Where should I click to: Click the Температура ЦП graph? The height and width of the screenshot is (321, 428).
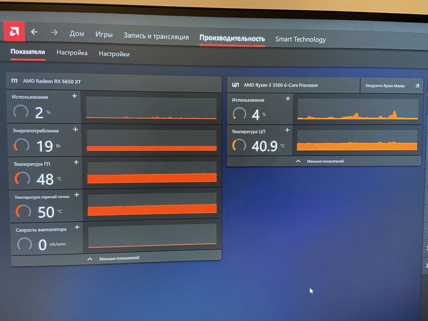click(357, 140)
